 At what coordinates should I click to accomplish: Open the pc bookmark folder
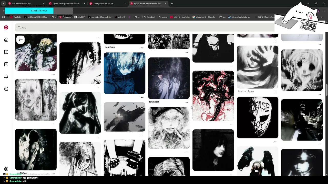pos(222,17)
